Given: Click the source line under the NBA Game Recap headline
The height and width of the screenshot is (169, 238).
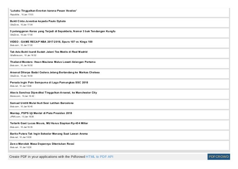Looking at the screenshot, I should pos(21,45).
